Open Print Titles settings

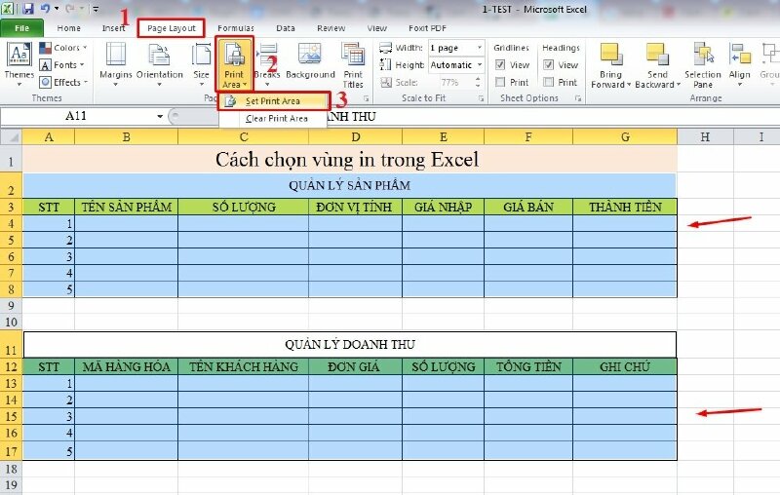[x=353, y=64]
